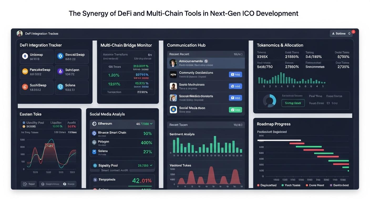Click the donut chart in Tokenomics panel
Viewport: 370px width, 201px height.
tap(269, 101)
